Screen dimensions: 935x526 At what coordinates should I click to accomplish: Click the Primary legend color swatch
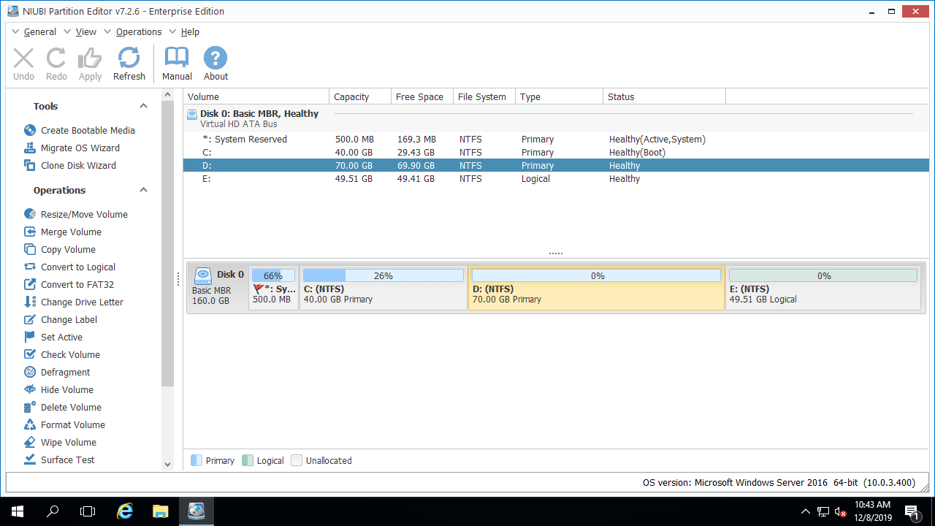click(x=196, y=460)
